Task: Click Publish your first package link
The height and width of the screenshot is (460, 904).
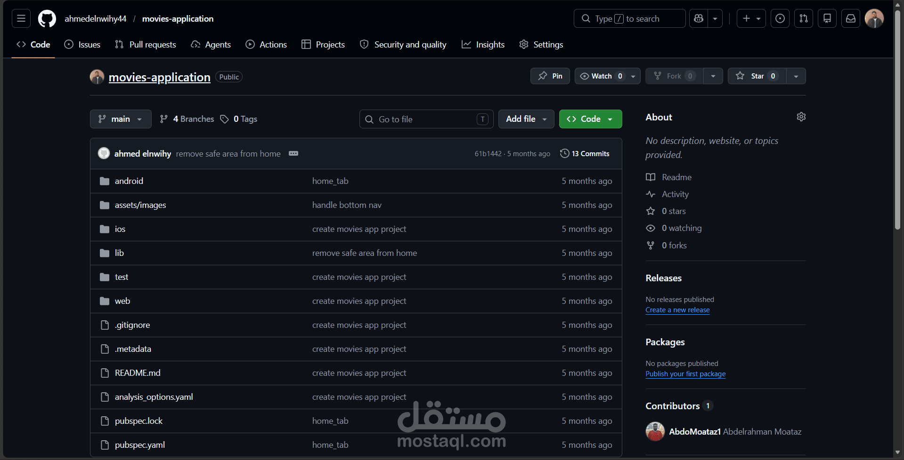Action: click(685, 374)
